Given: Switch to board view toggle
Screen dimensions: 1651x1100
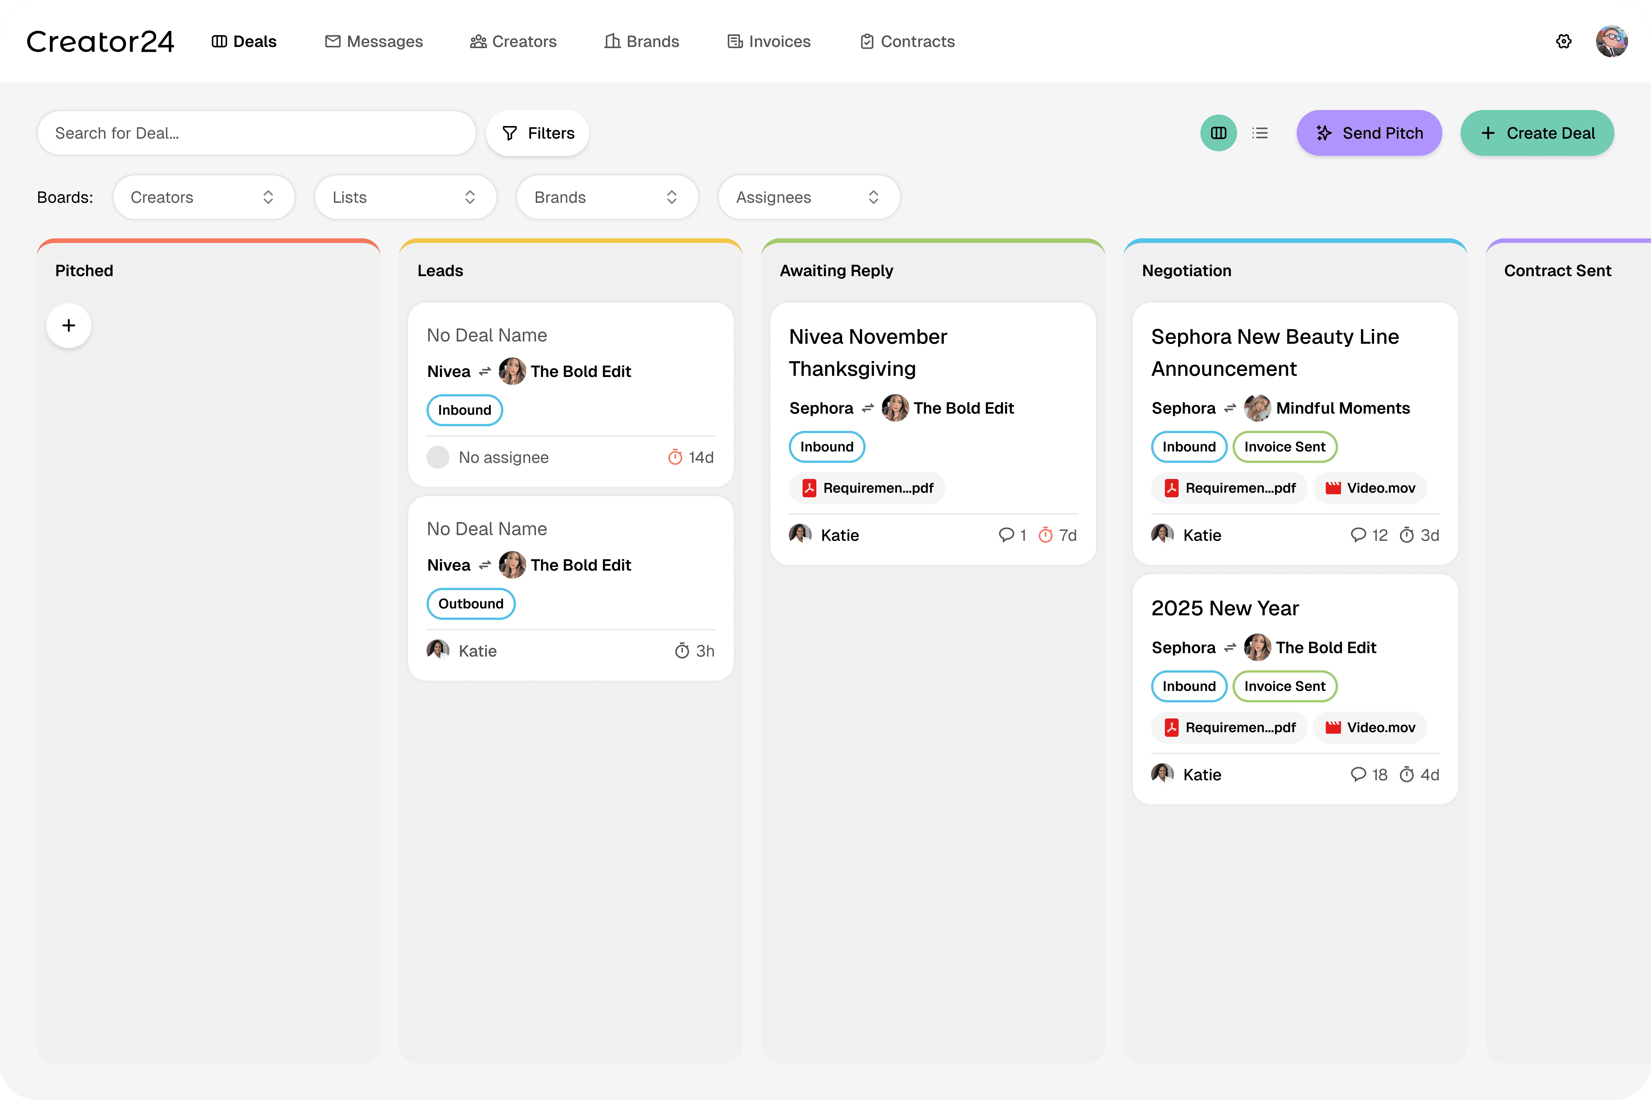Looking at the screenshot, I should click(x=1218, y=133).
